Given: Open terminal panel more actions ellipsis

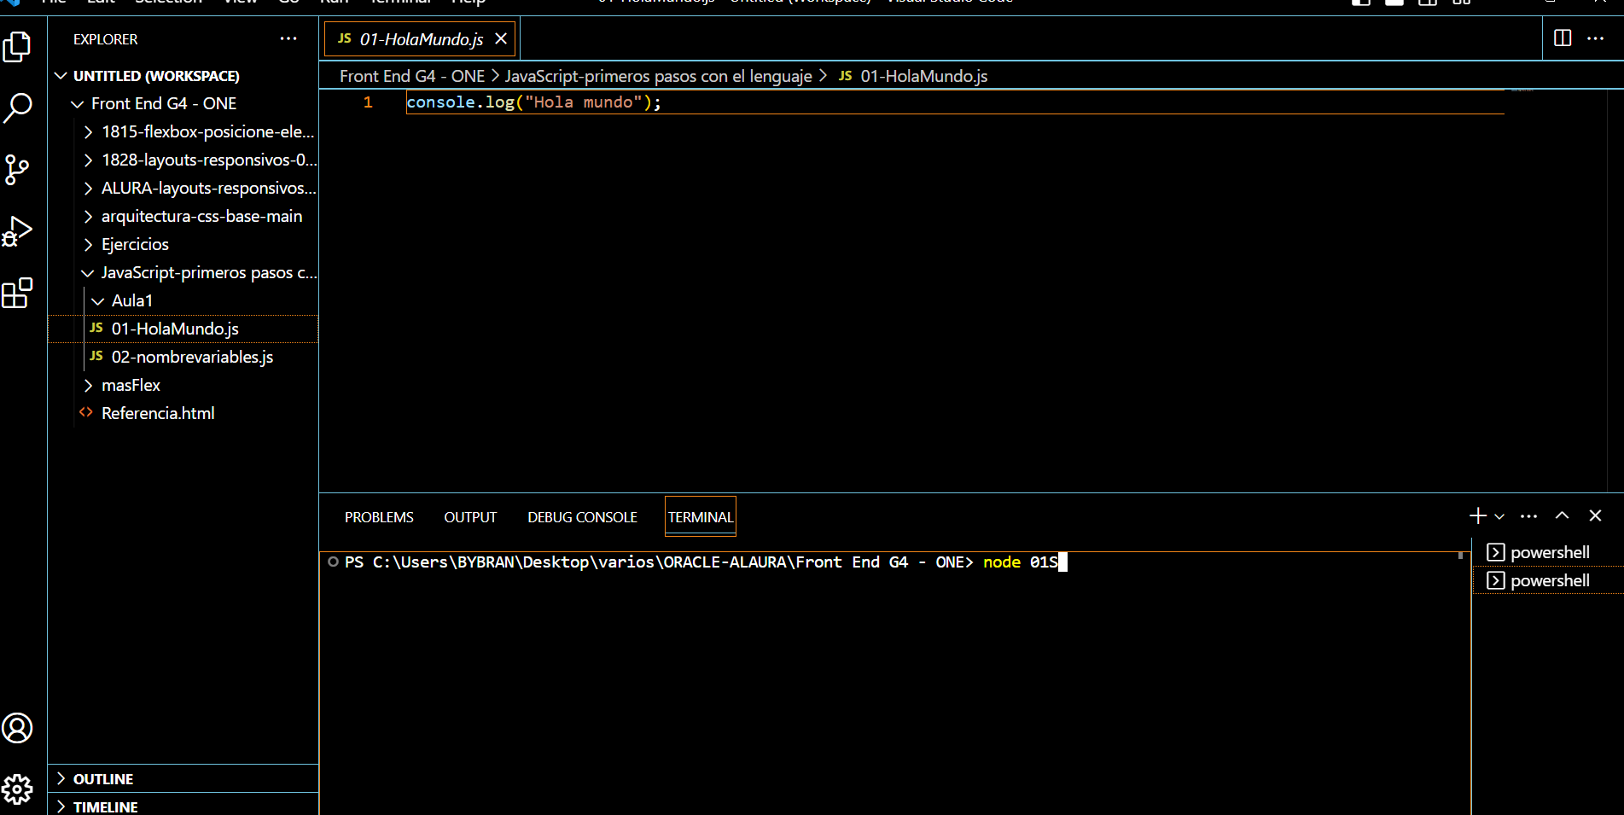Looking at the screenshot, I should pyautogui.click(x=1529, y=515).
